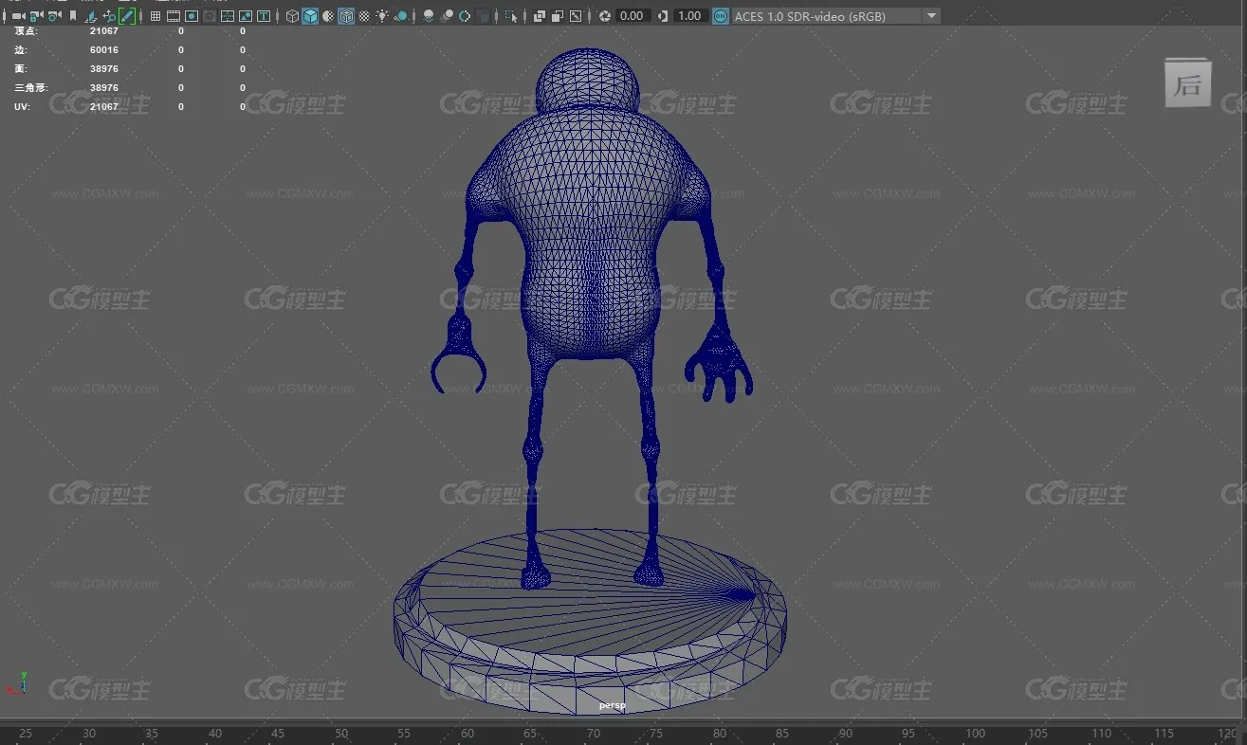This screenshot has height=745, width=1247.
Task: Click the 顶点 count 21067
Action: 104,31
